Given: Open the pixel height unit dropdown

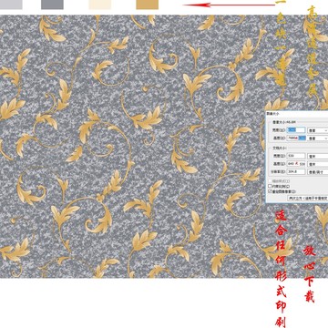Looking at the screenshot, I should 318,138.
